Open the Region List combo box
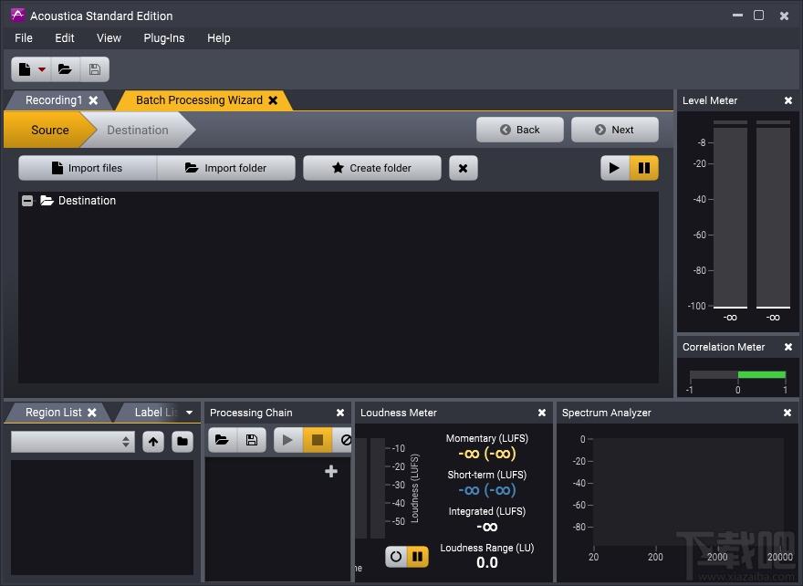 (73, 442)
